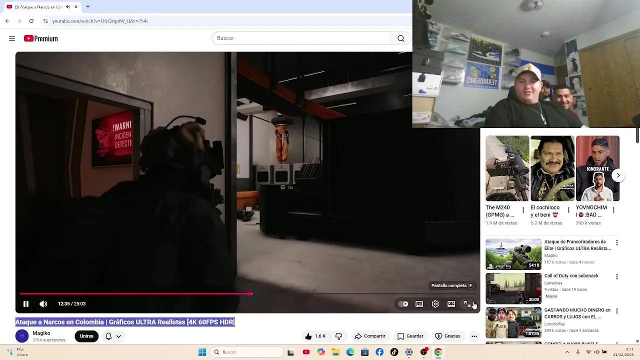Image resolution: width=640 pixels, height=360 pixels.
Task: Click the selected video title text
Action: click(x=125, y=322)
